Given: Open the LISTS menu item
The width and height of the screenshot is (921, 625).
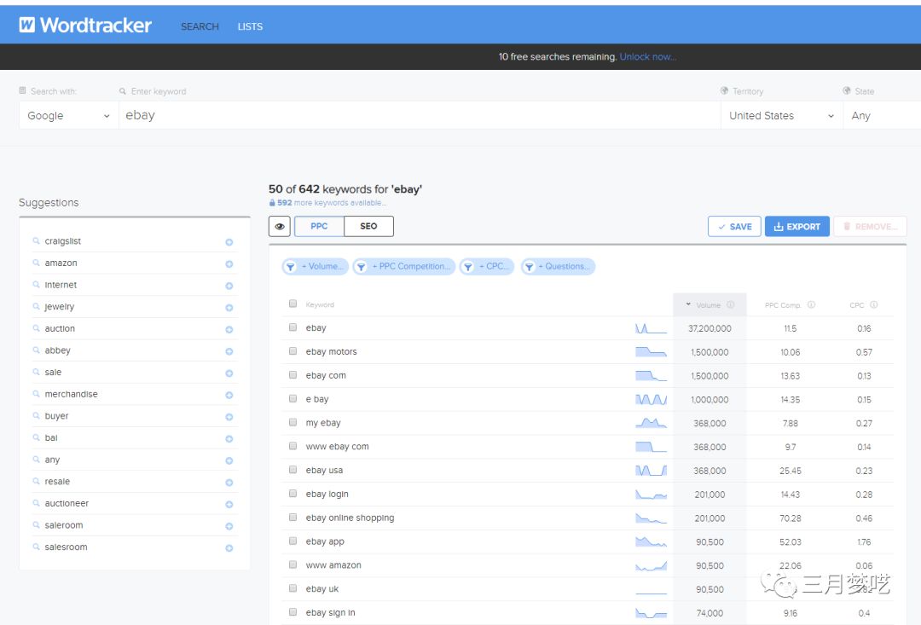Looking at the screenshot, I should click(x=250, y=26).
